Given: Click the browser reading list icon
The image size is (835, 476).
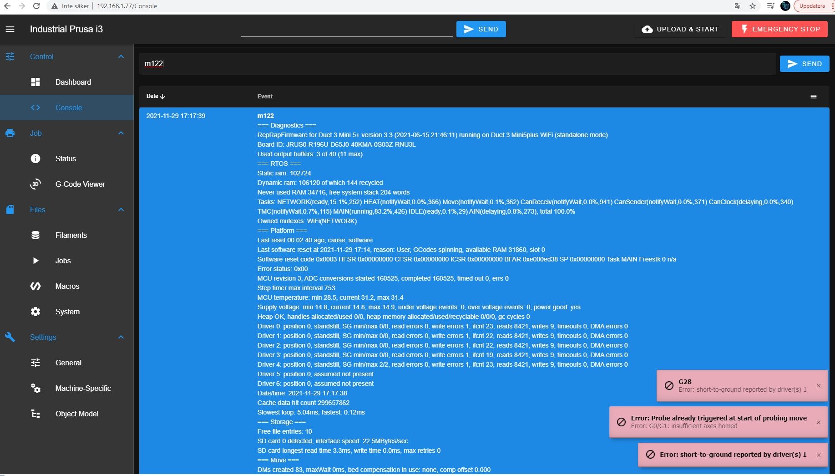Looking at the screenshot, I should coord(770,6).
